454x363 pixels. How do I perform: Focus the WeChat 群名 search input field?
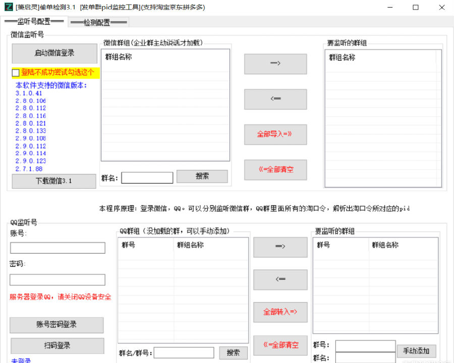(x=147, y=177)
